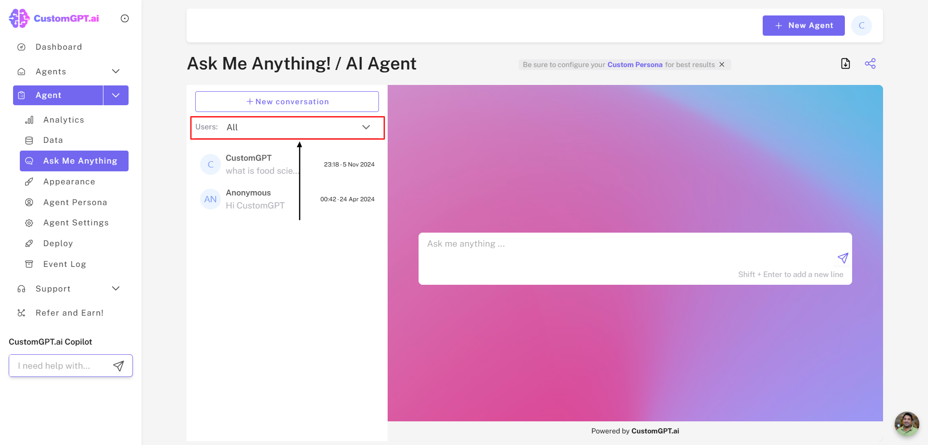928x445 pixels.
Task: Click the 23:18 - 5 Nov 2024 timestamp
Action: [x=349, y=165]
